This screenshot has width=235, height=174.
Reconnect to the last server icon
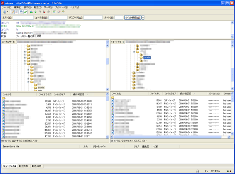click(x=49, y=12)
